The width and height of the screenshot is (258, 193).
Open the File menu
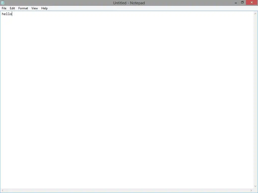pos(4,8)
